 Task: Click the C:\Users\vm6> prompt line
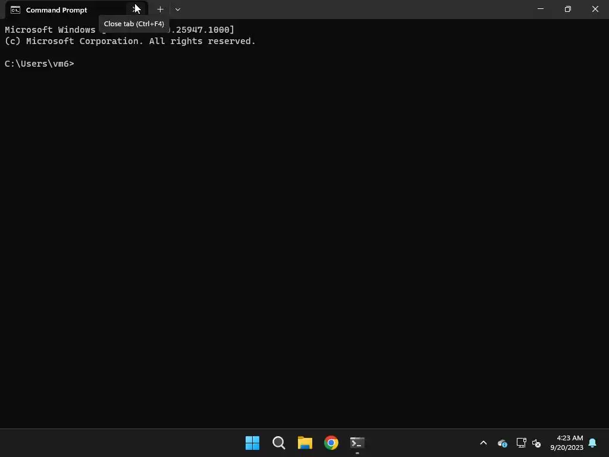coord(39,64)
